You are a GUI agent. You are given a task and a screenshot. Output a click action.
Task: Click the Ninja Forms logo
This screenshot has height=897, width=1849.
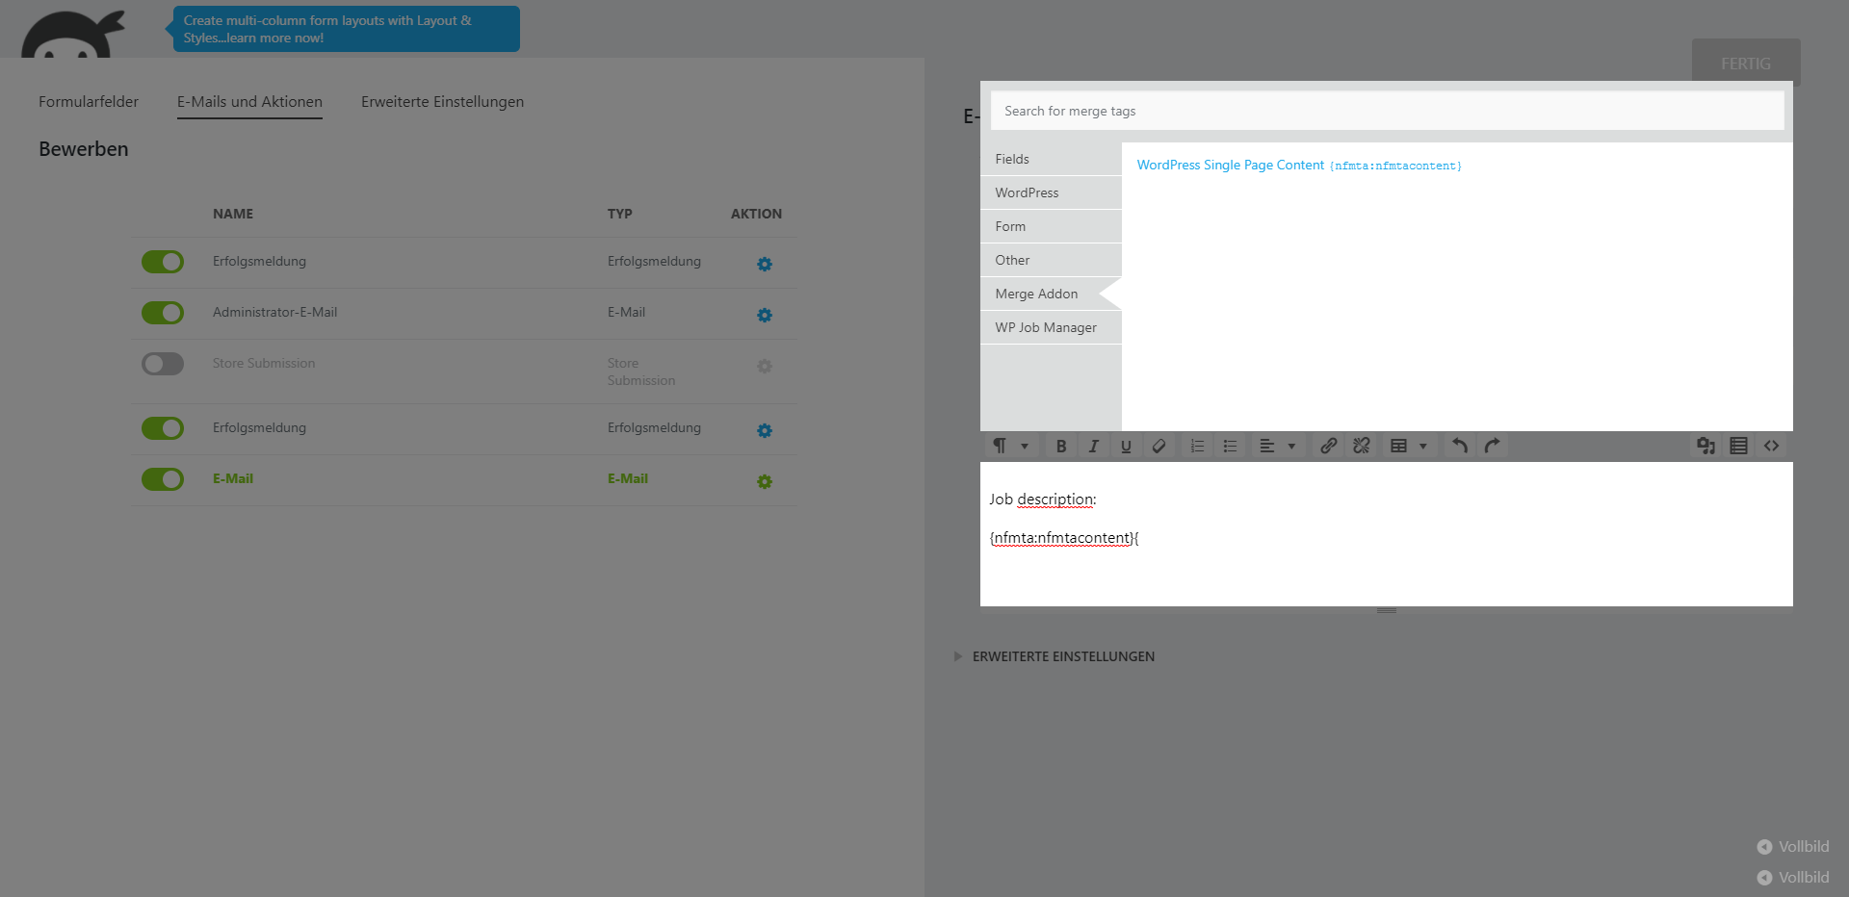pyautogui.click(x=73, y=35)
